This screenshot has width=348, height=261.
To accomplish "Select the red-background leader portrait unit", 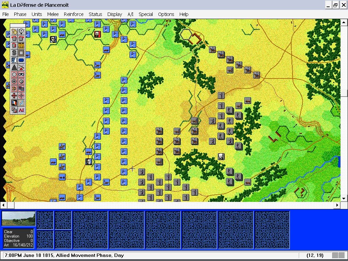I will coord(97,34).
